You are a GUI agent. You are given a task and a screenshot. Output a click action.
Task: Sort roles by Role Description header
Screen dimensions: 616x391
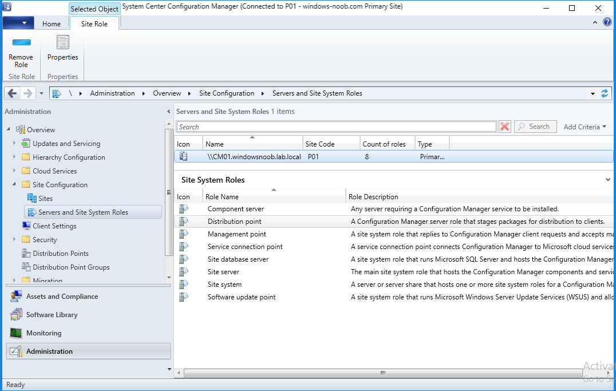point(479,196)
